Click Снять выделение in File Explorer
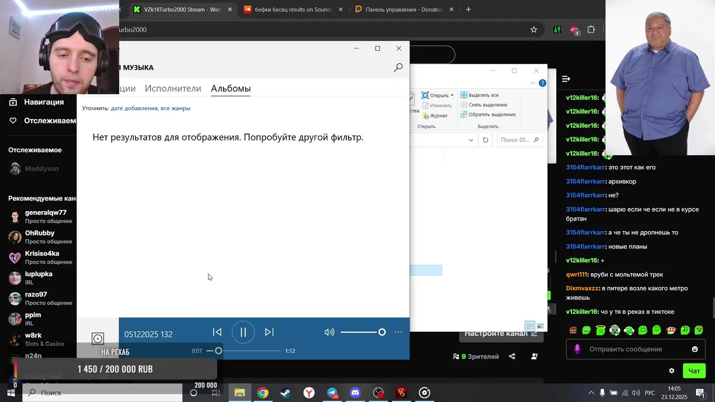715x402 pixels. click(x=484, y=105)
